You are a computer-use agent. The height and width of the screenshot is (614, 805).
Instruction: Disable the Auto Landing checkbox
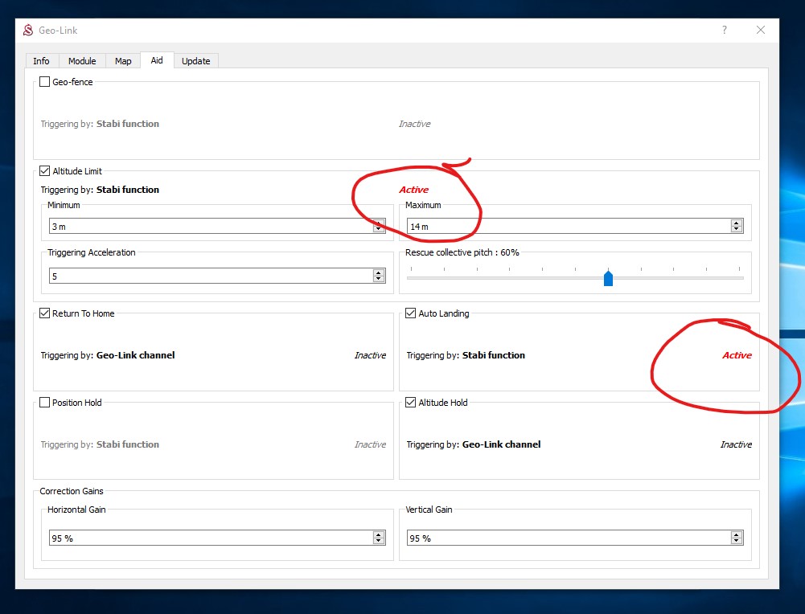pos(411,313)
